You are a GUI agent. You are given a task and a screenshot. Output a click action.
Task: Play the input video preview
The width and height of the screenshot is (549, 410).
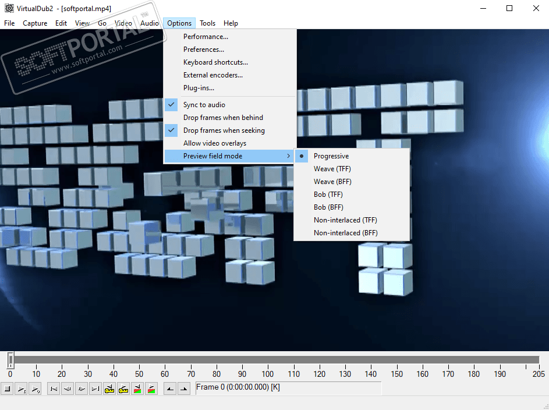pos(21,388)
